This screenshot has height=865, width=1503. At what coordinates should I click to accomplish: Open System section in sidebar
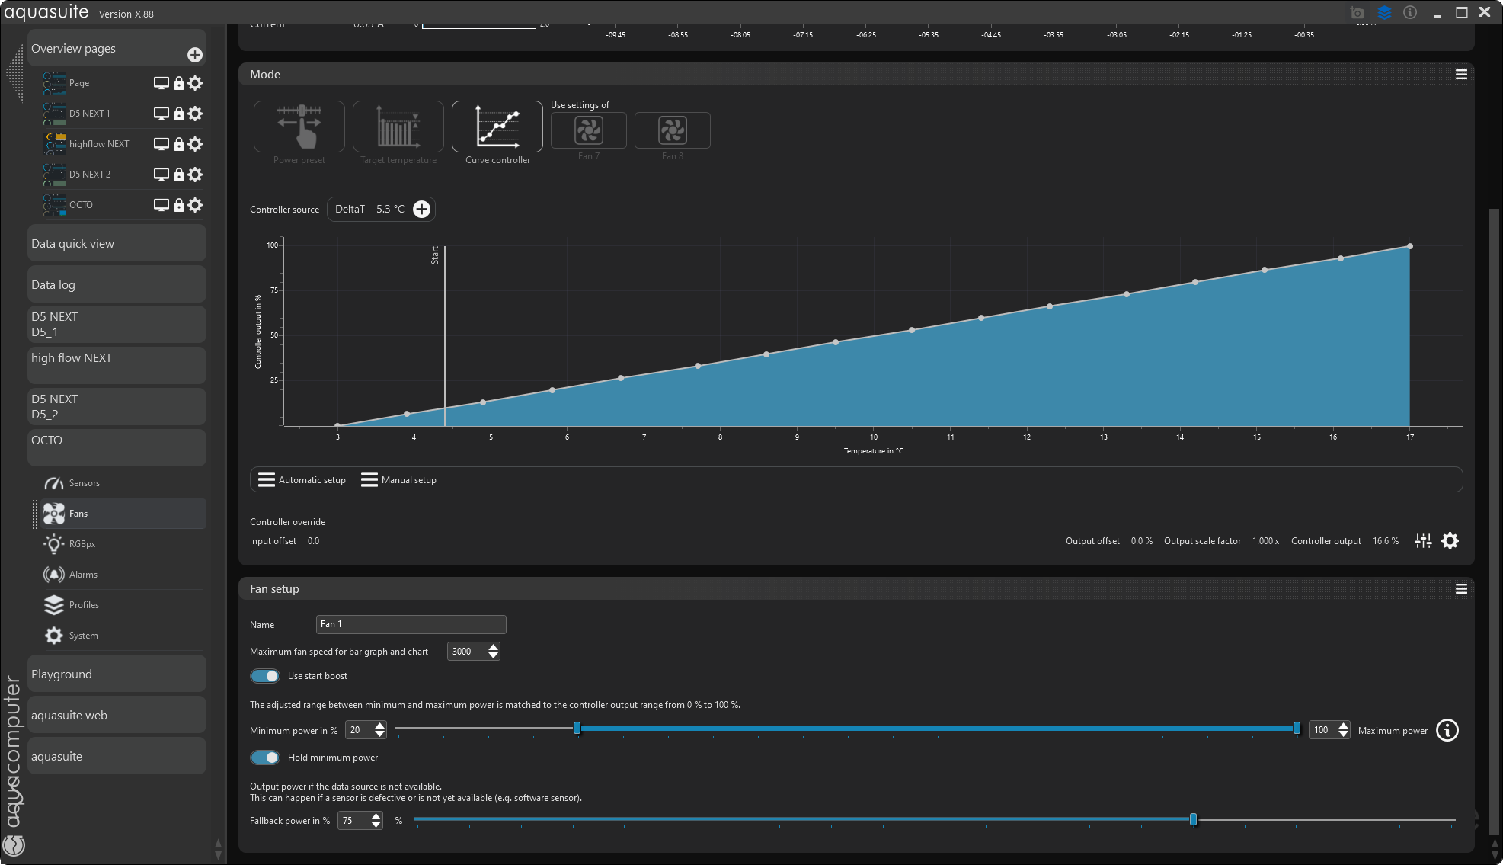[123, 636]
